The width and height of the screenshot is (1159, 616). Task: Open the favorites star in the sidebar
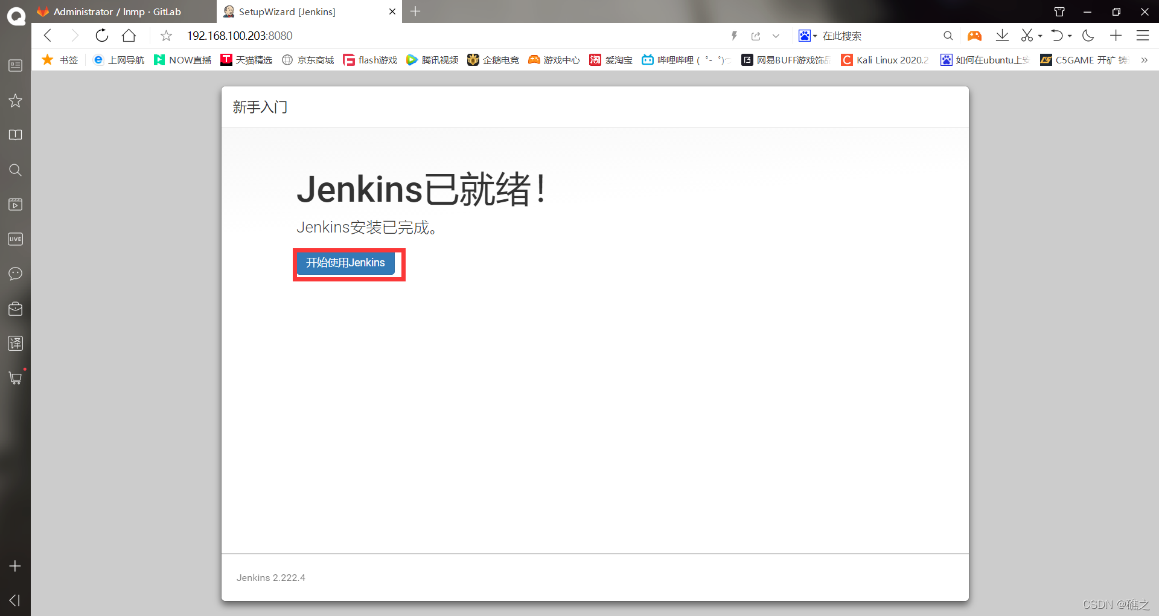click(16, 100)
